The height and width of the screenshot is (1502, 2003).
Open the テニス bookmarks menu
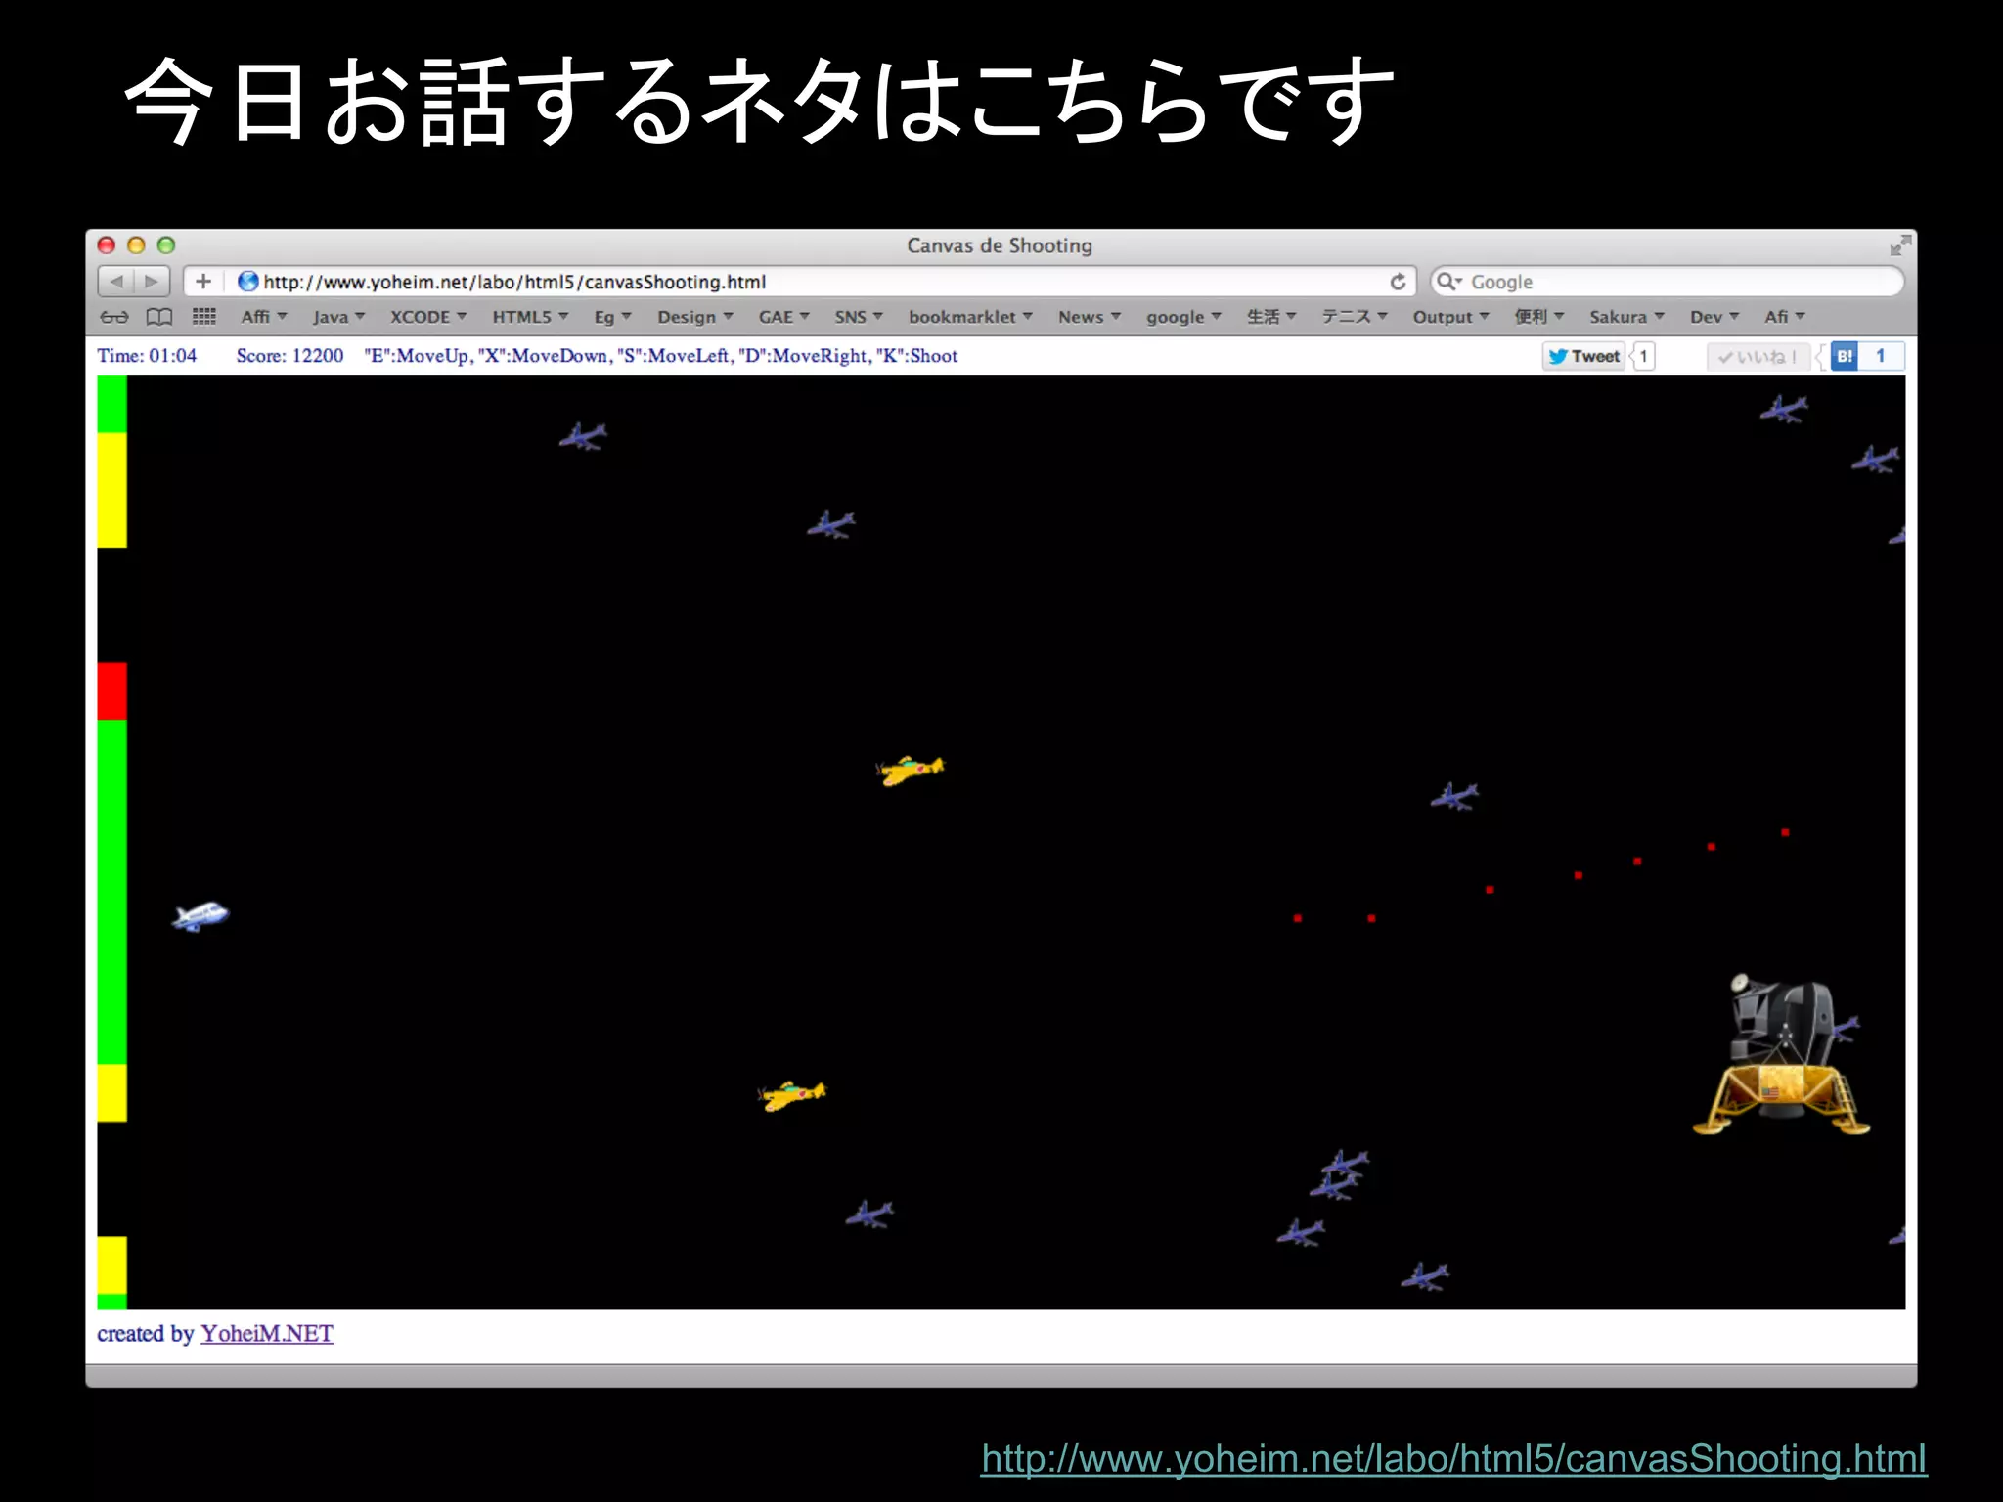[x=1355, y=317]
